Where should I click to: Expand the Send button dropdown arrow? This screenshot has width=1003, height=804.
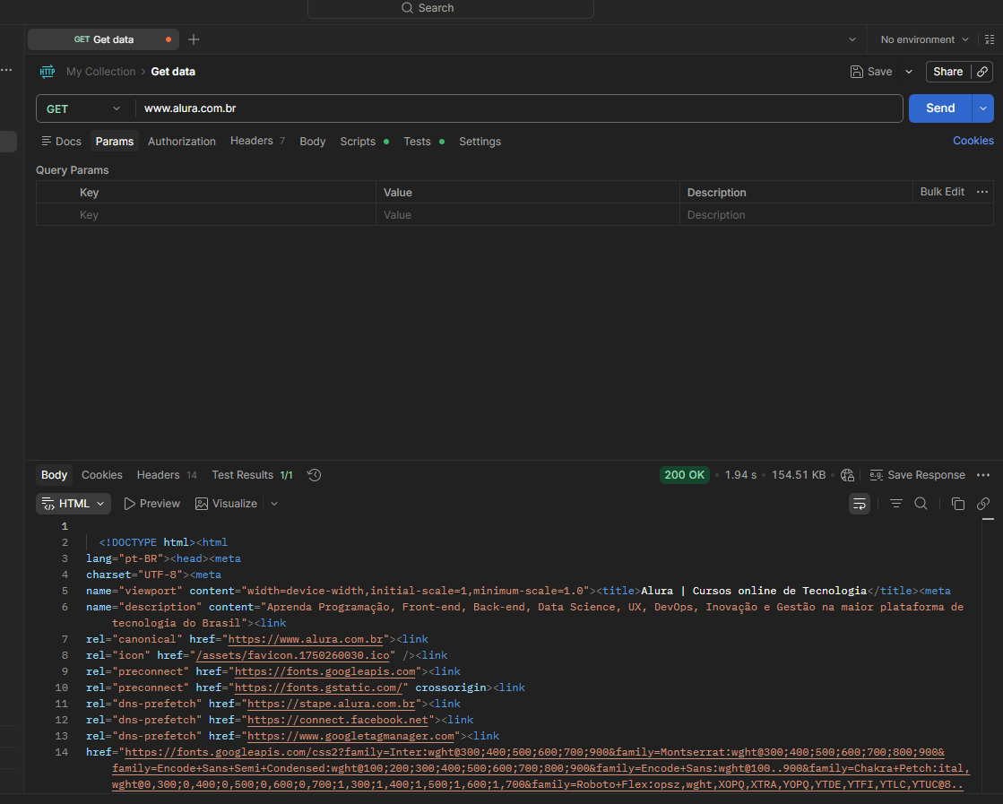(x=983, y=108)
